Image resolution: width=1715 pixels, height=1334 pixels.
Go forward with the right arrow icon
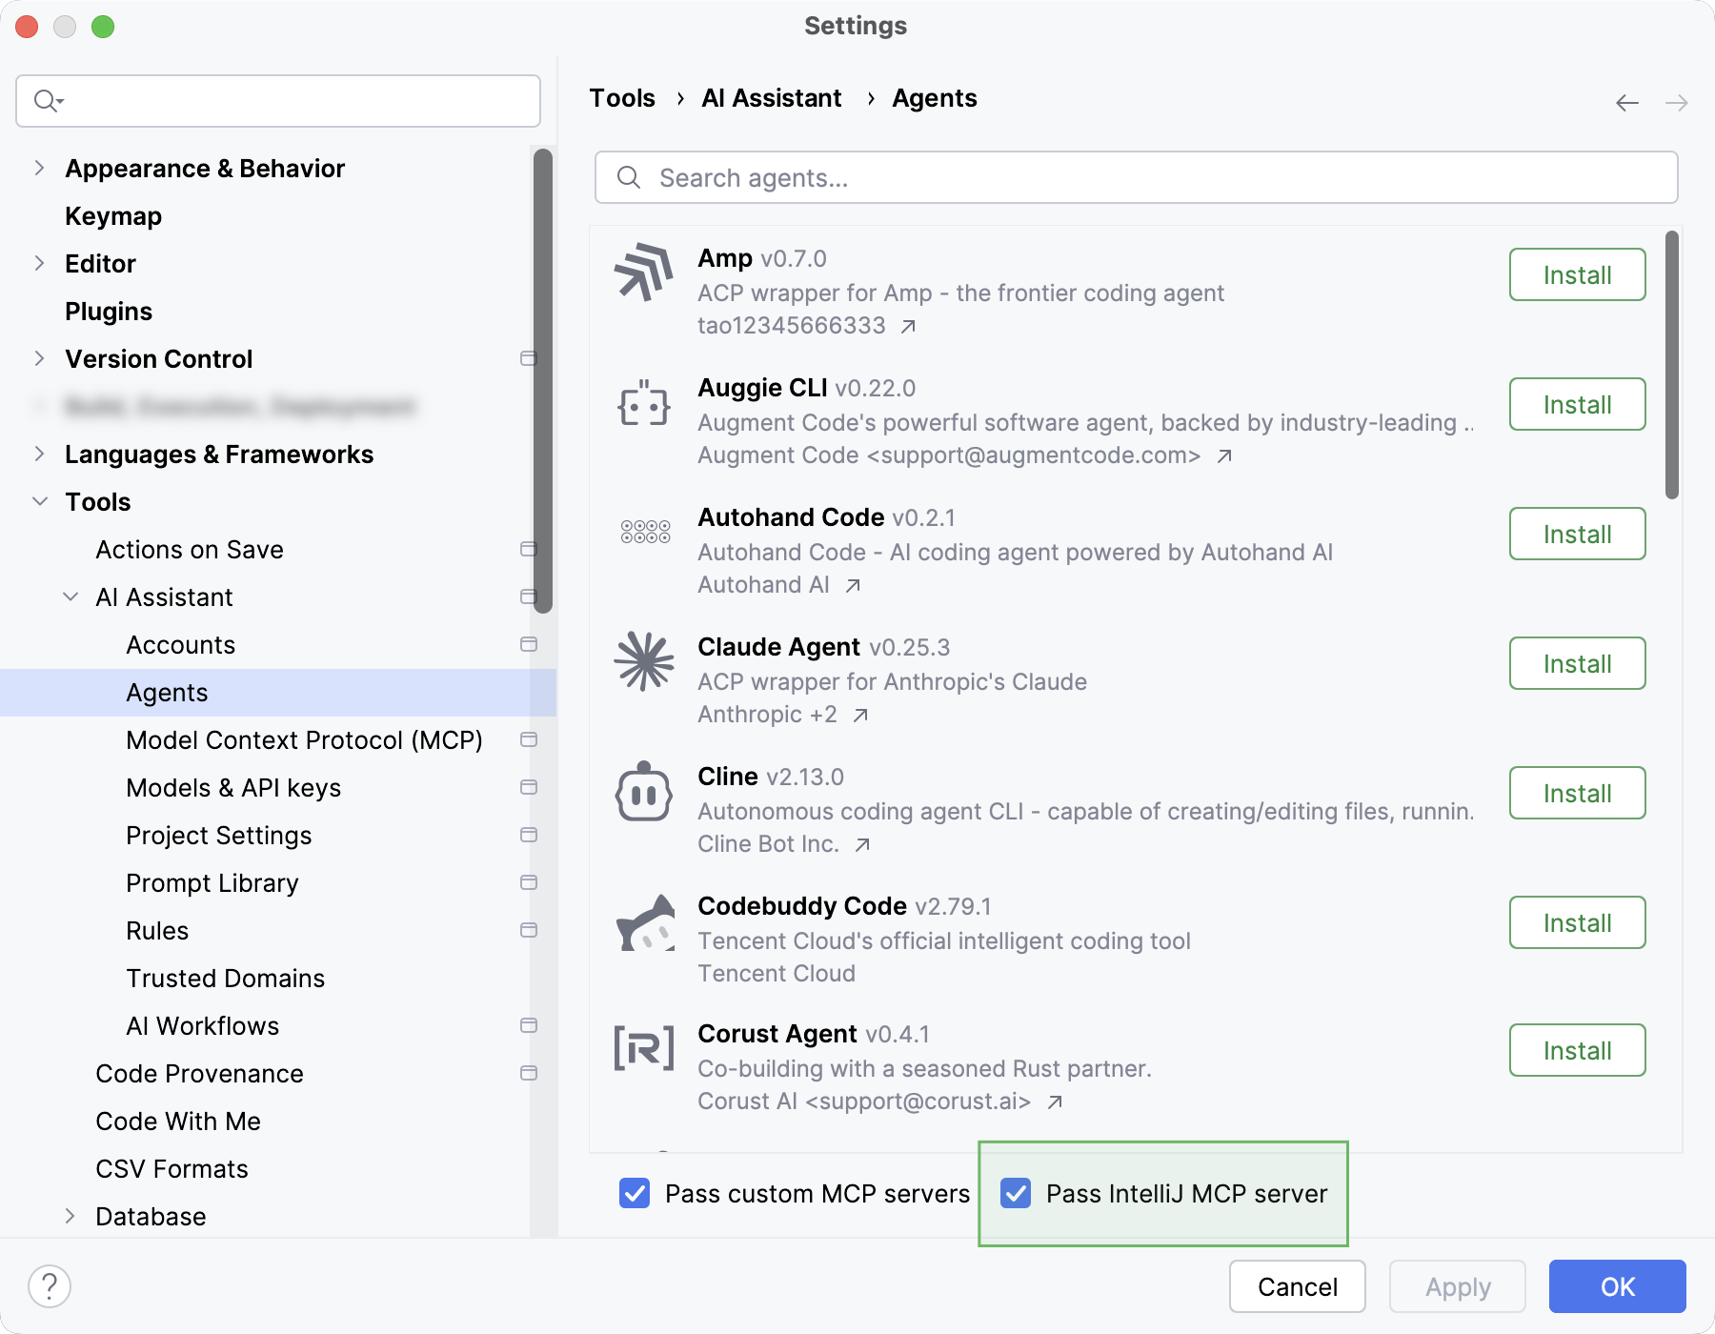pyautogui.click(x=1677, y=102)
